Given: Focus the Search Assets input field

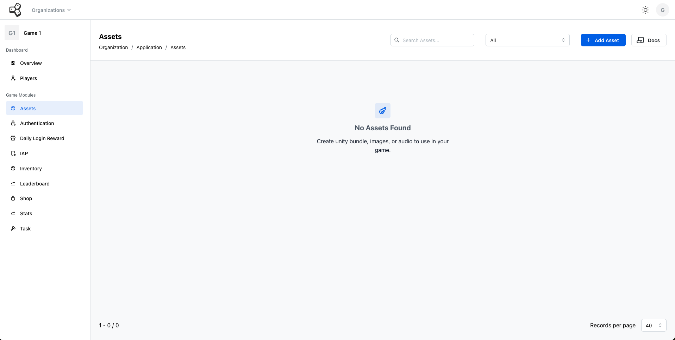Looking at the screenshot, I should pyautogui.click(x=432, y=40).
